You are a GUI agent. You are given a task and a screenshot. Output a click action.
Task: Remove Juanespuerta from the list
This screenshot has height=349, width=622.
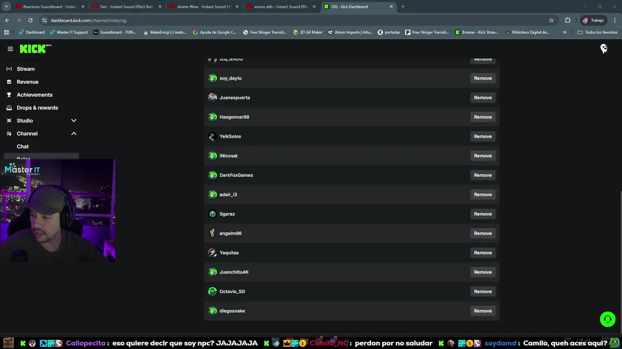(x=483, y=97)
